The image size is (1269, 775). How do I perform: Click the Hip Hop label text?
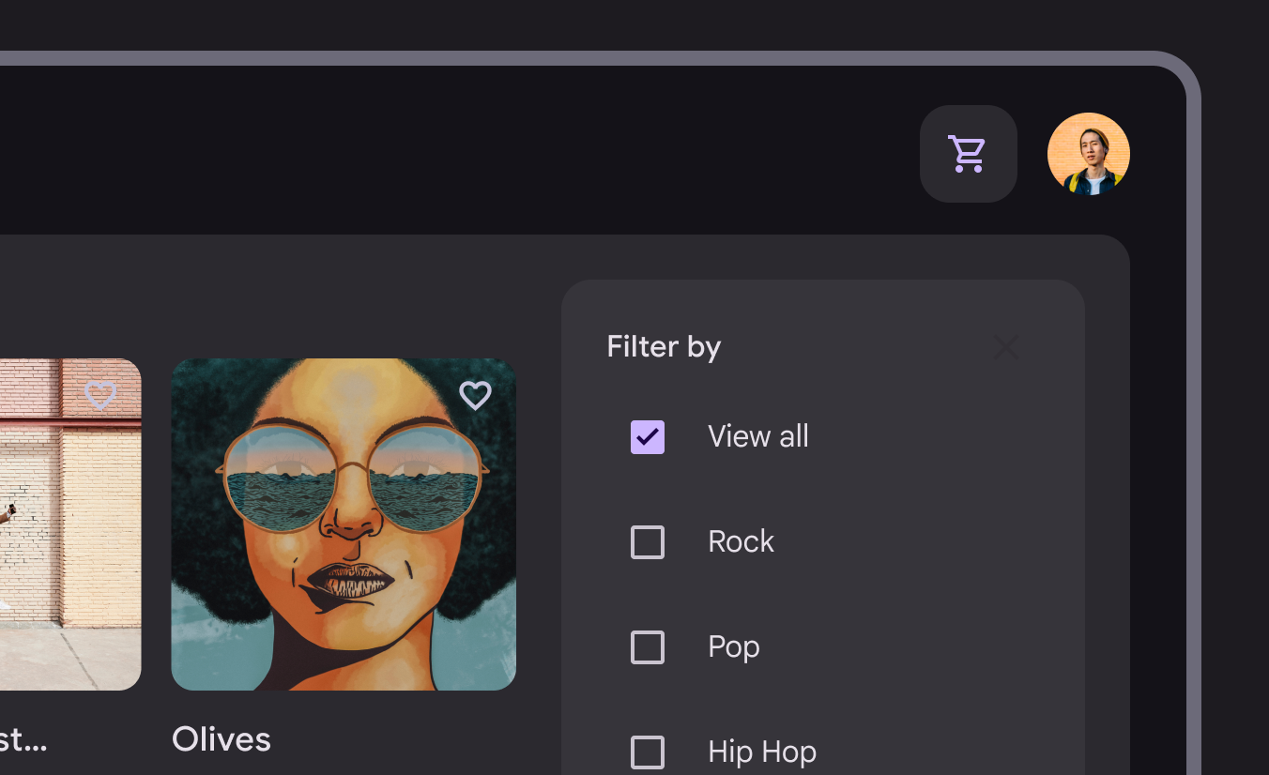(x=761, y=752)
